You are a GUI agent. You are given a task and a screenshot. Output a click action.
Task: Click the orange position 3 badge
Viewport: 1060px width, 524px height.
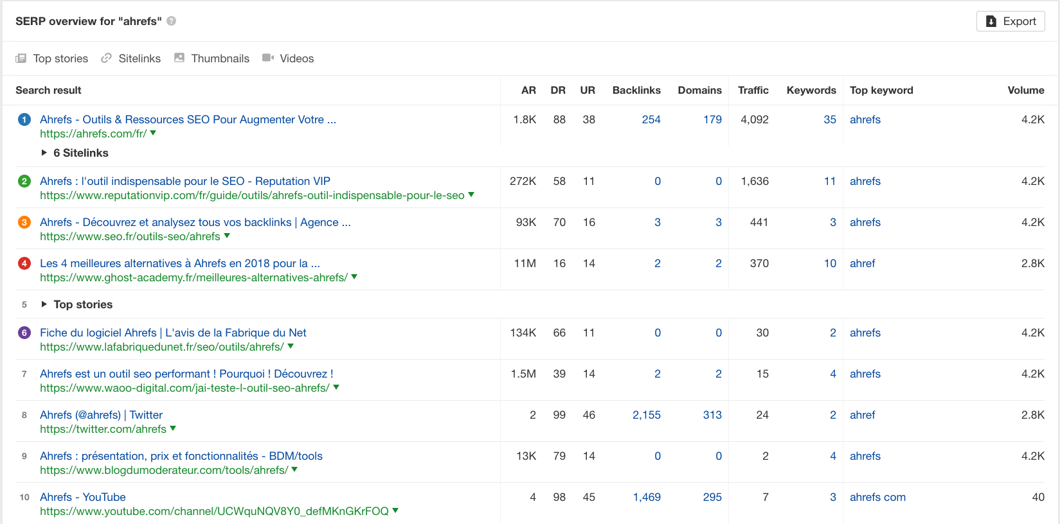[24, 222]
